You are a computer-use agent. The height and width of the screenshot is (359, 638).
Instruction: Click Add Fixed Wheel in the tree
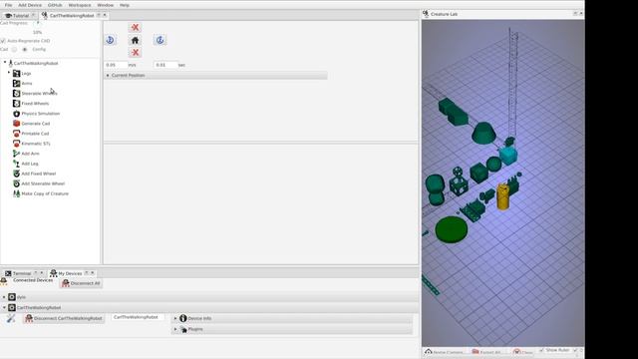tap(38, 174)
